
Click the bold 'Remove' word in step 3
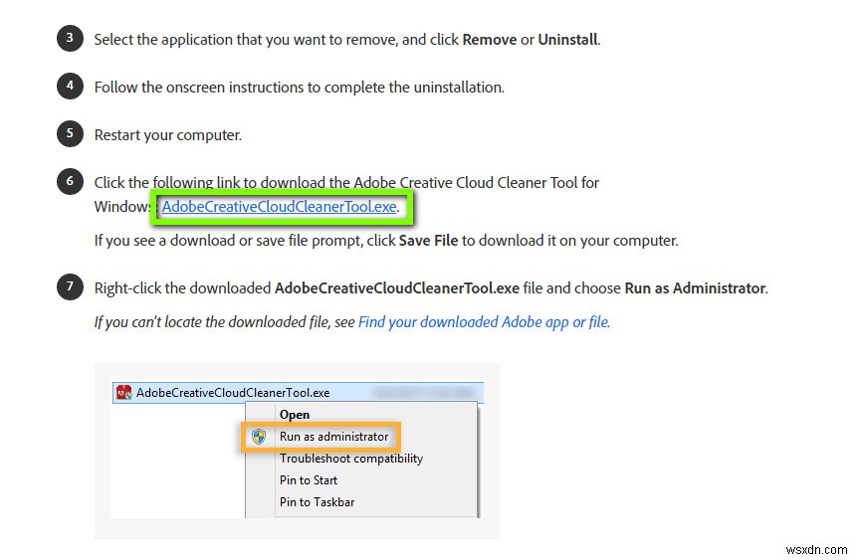(489, 40)
